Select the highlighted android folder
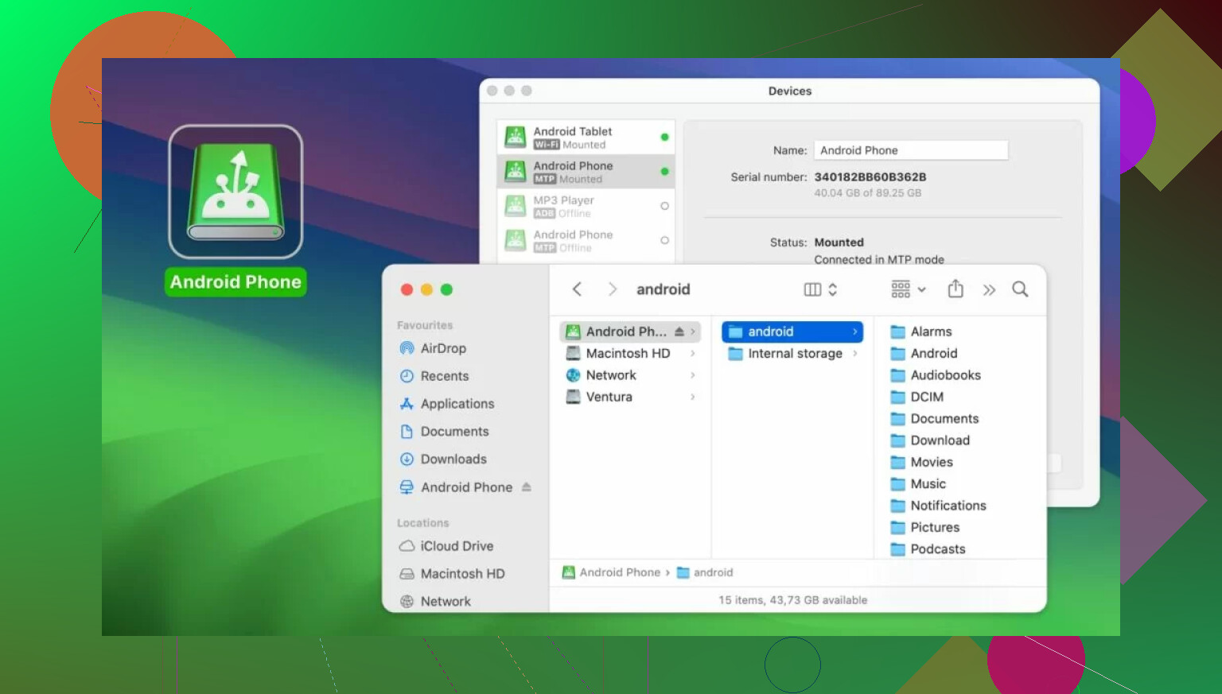1222x694 pixels. [x=792, y=331]
